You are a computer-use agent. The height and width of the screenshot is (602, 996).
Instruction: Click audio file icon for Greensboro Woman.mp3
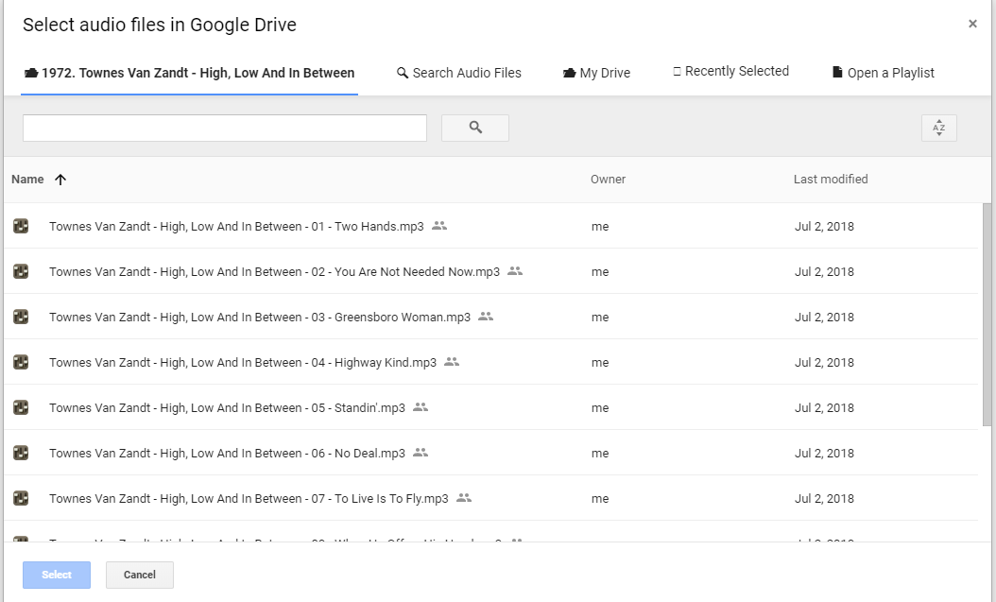pyautogui.click(x=21, y=317)
